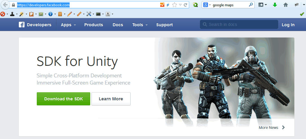The width and height of the screenshot is (306, 139).
Task: Click the green Download the SDK button
Action: coord(63,99)
